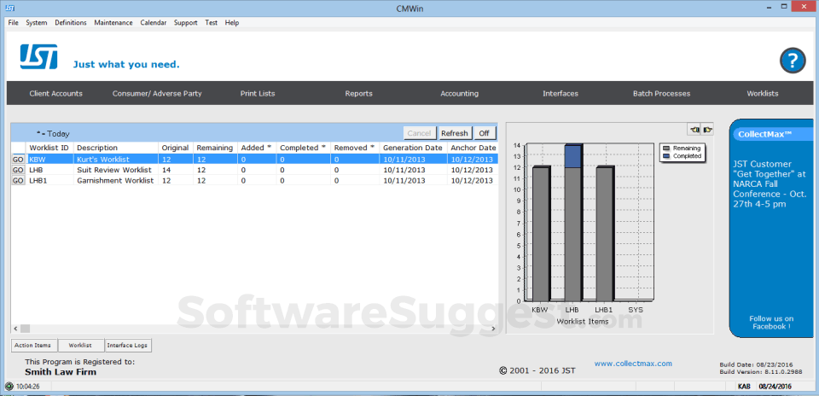This screenshot has height=396, width=819.
Task: Open the Definitions menu
Action: (71, 22)
